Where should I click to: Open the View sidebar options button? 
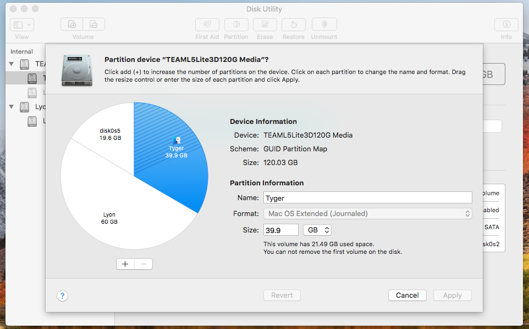click(x=22, y=25)
